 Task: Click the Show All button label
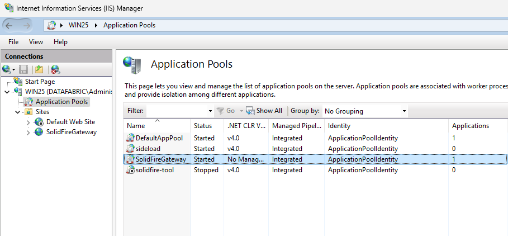point(269,111)
